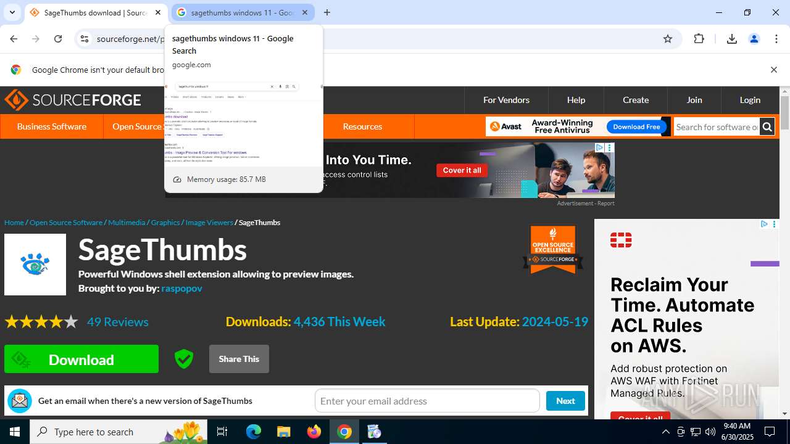Open the Windows Start menu
Viewport: 790px width, 444px height.
coord(15,432)
